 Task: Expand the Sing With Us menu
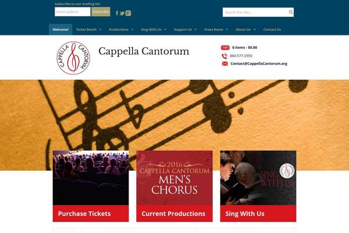tap(154, 30)
